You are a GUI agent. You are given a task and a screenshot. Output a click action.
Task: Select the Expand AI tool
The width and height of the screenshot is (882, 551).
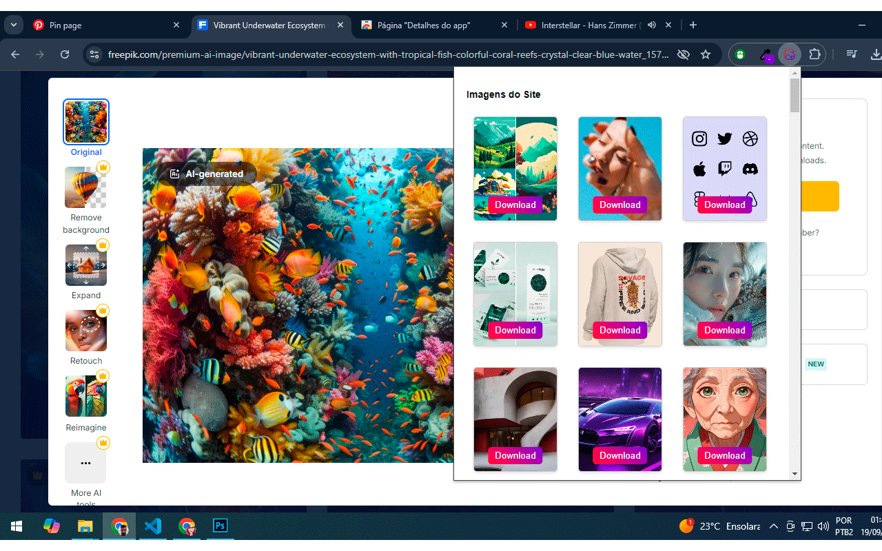point(85,264)
